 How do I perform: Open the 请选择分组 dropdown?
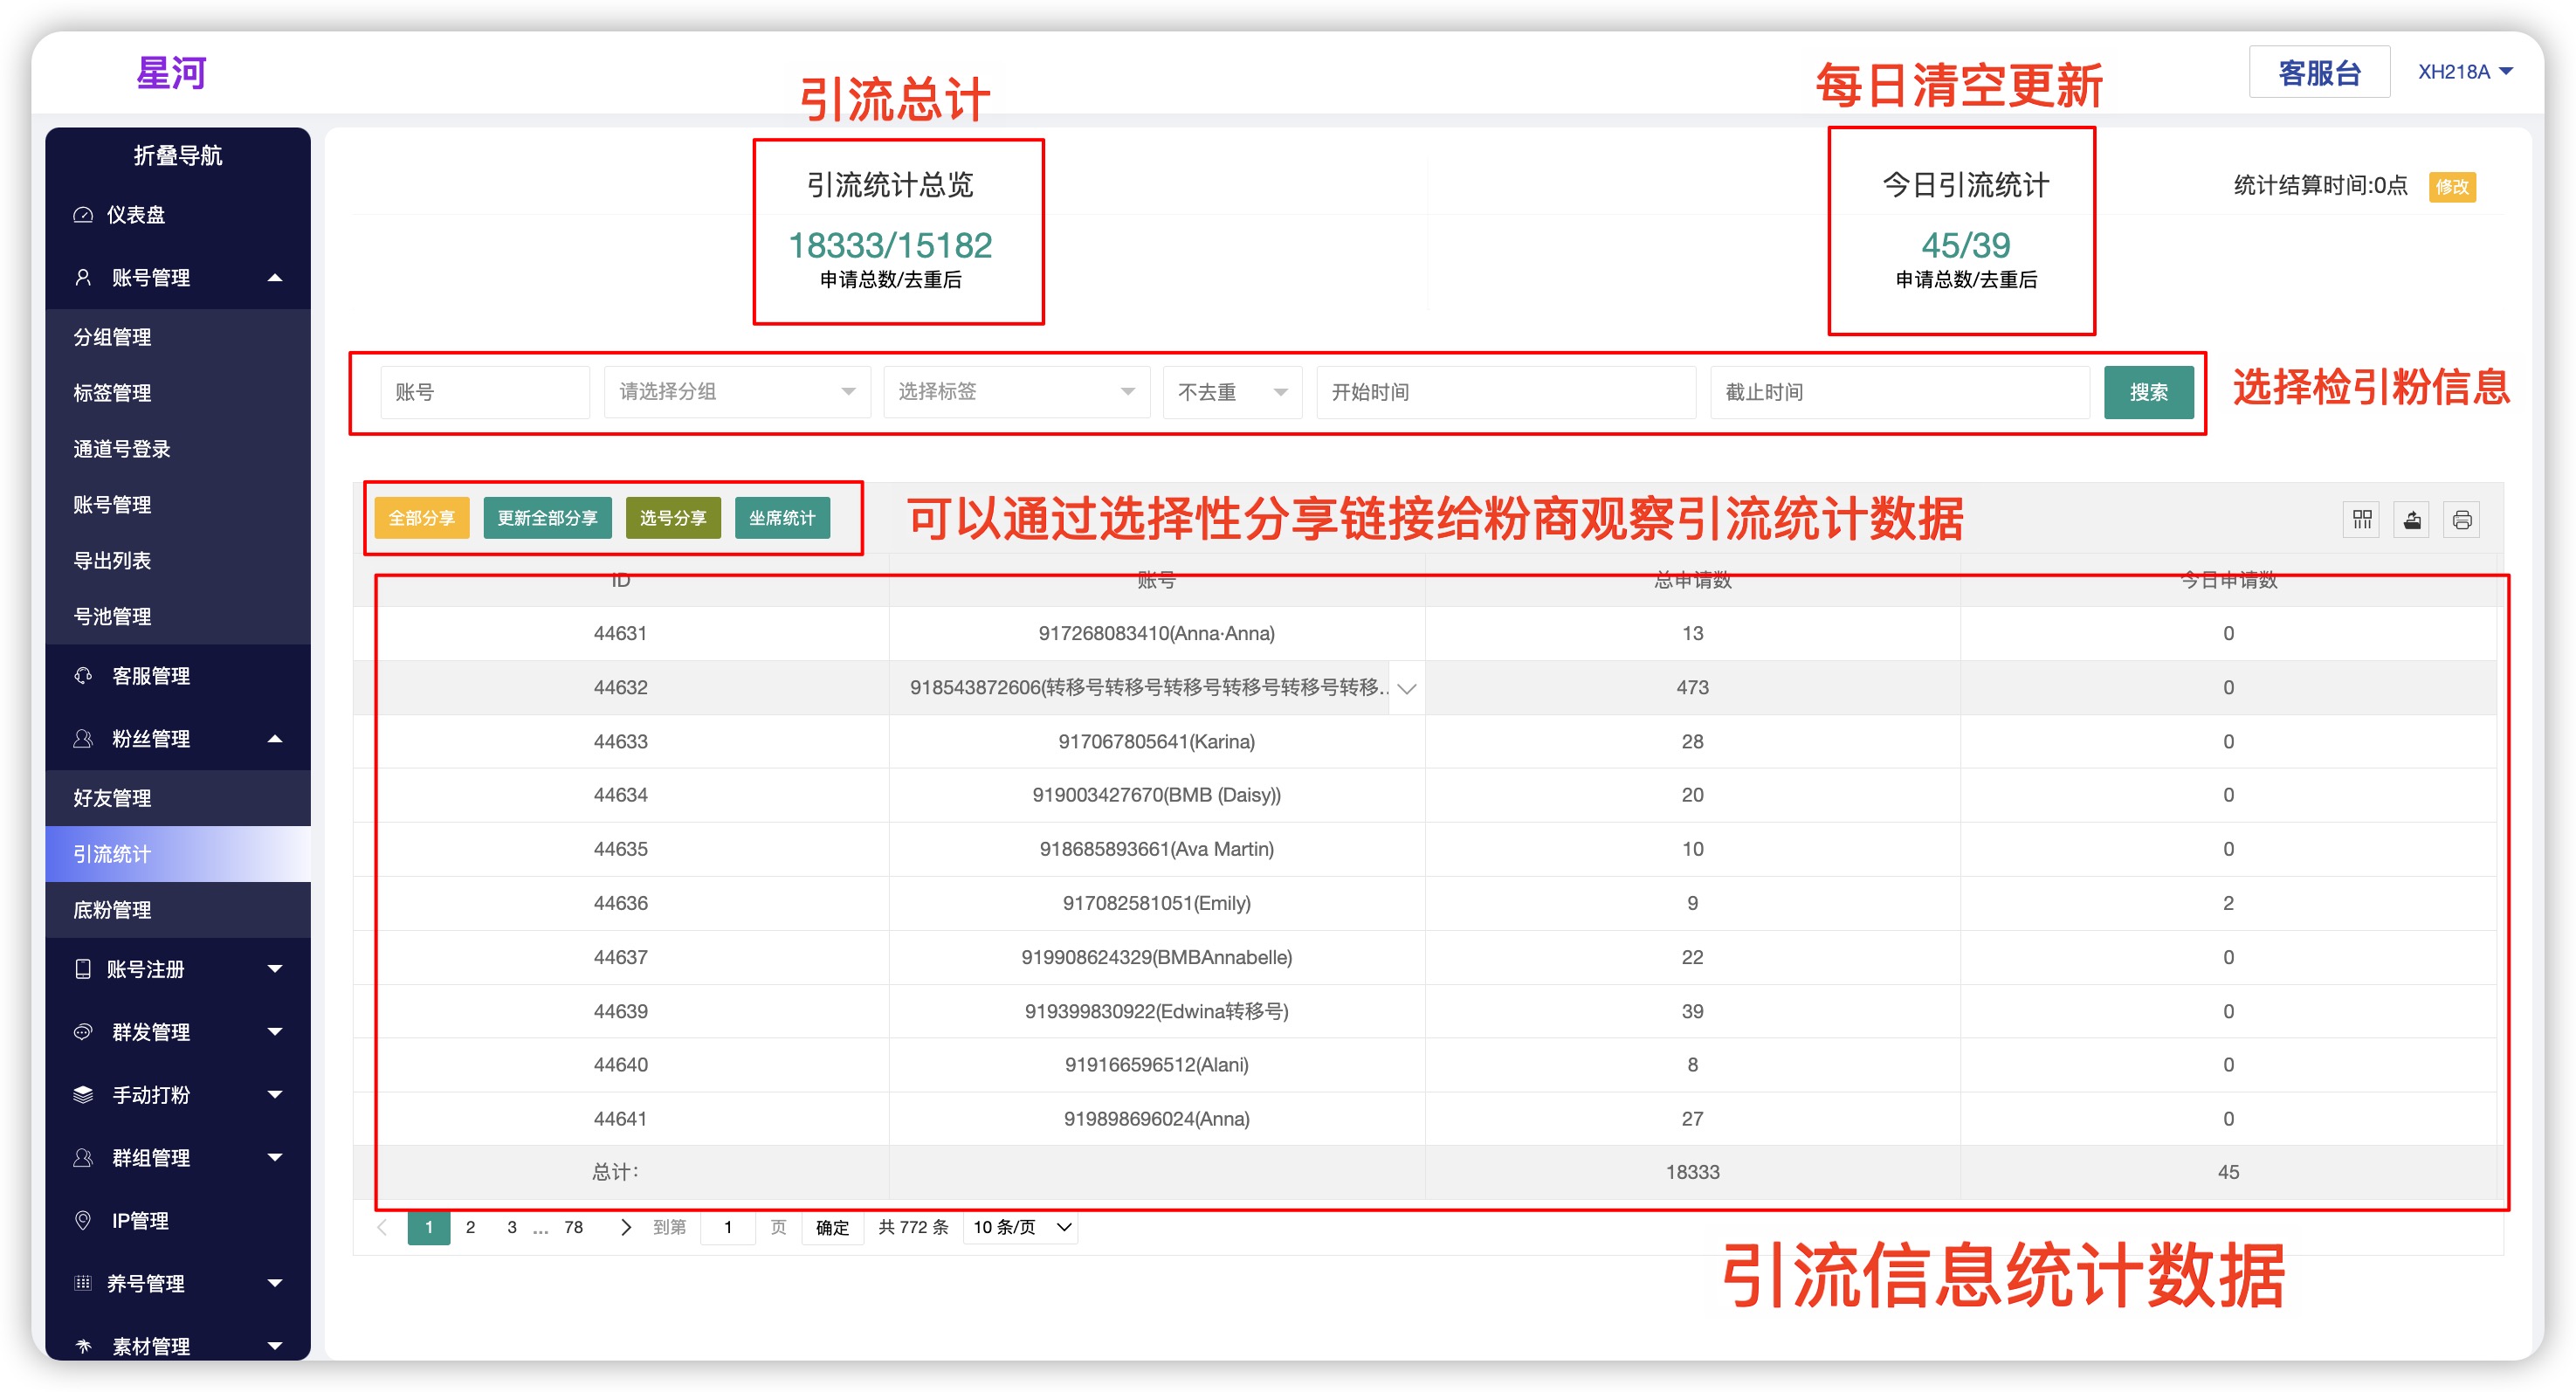736,392
